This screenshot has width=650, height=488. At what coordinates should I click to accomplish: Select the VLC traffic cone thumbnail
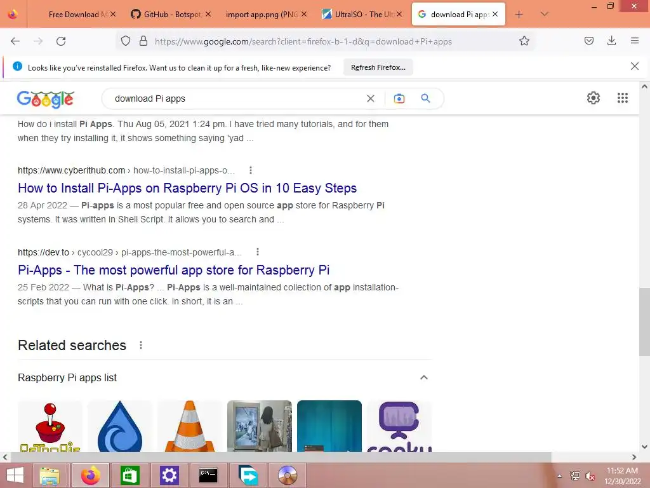189,426
